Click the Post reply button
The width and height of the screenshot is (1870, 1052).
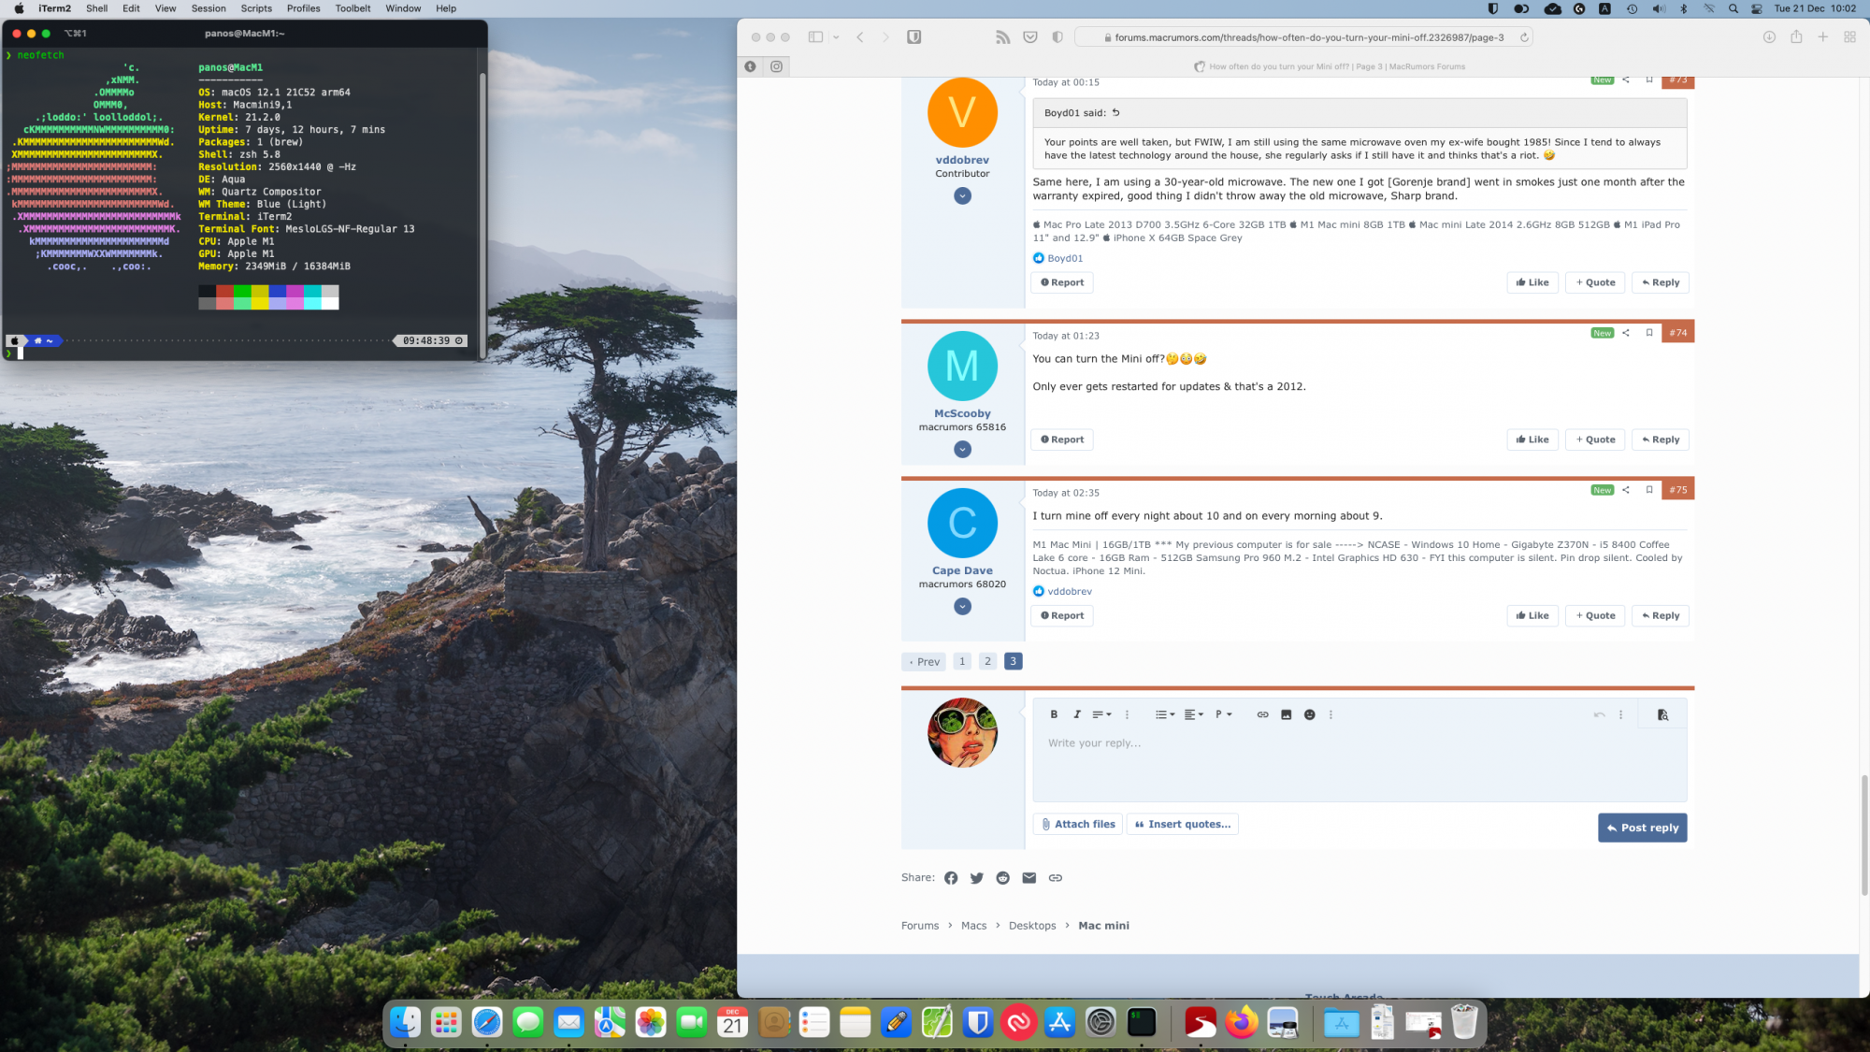(x=1642, y=828)
